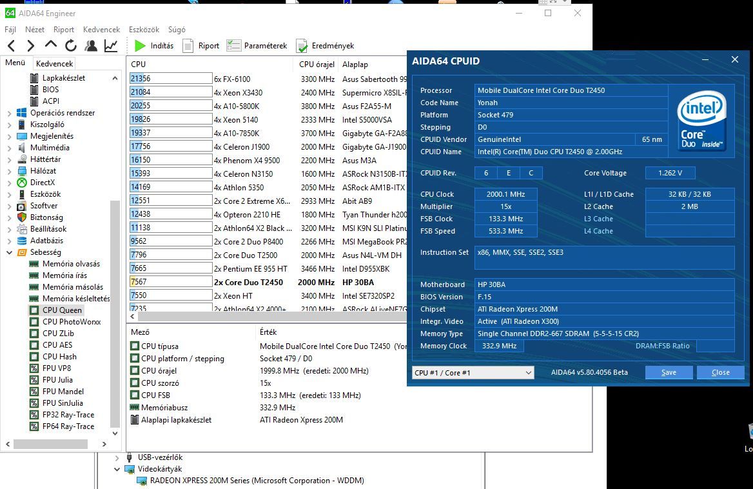Click Save in the CPUID window
The width and height of the screenshot is (753, 489).
pos(669,372)
